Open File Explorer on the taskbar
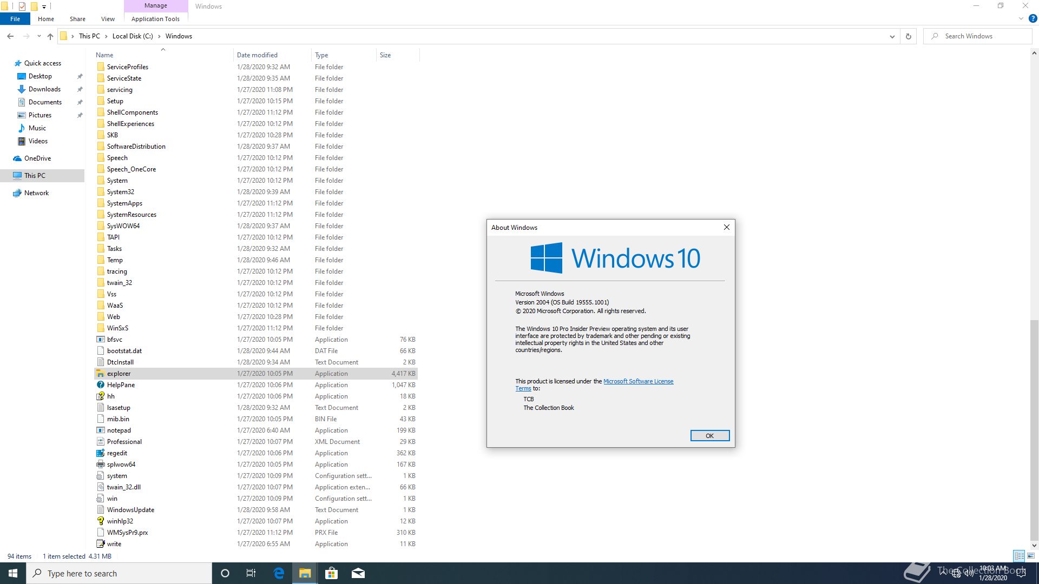 point(305,573)
